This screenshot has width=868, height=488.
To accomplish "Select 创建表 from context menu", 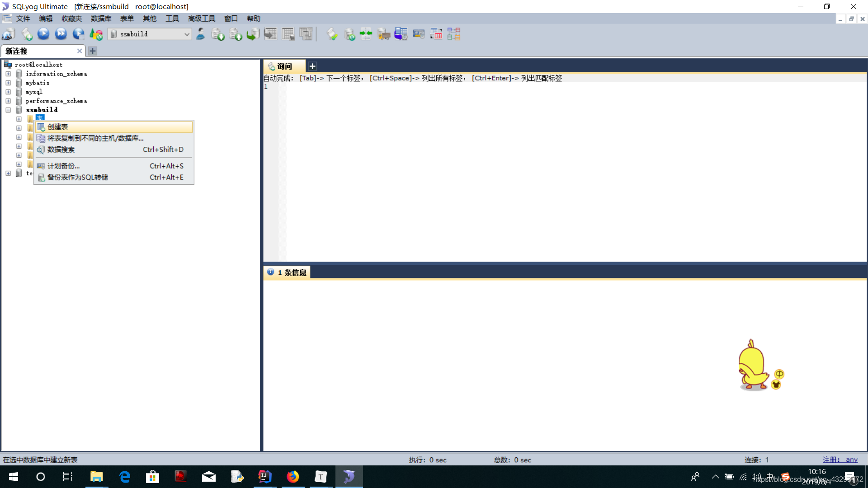I will (x=57, y=127).
